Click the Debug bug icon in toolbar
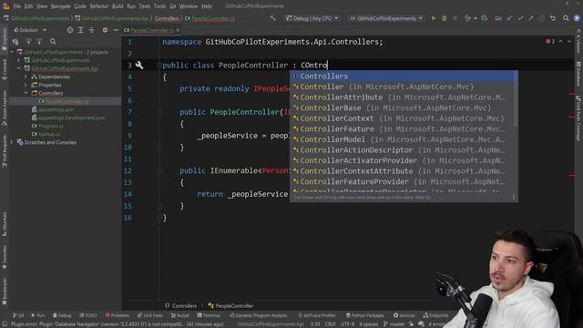 click(444, 18)
